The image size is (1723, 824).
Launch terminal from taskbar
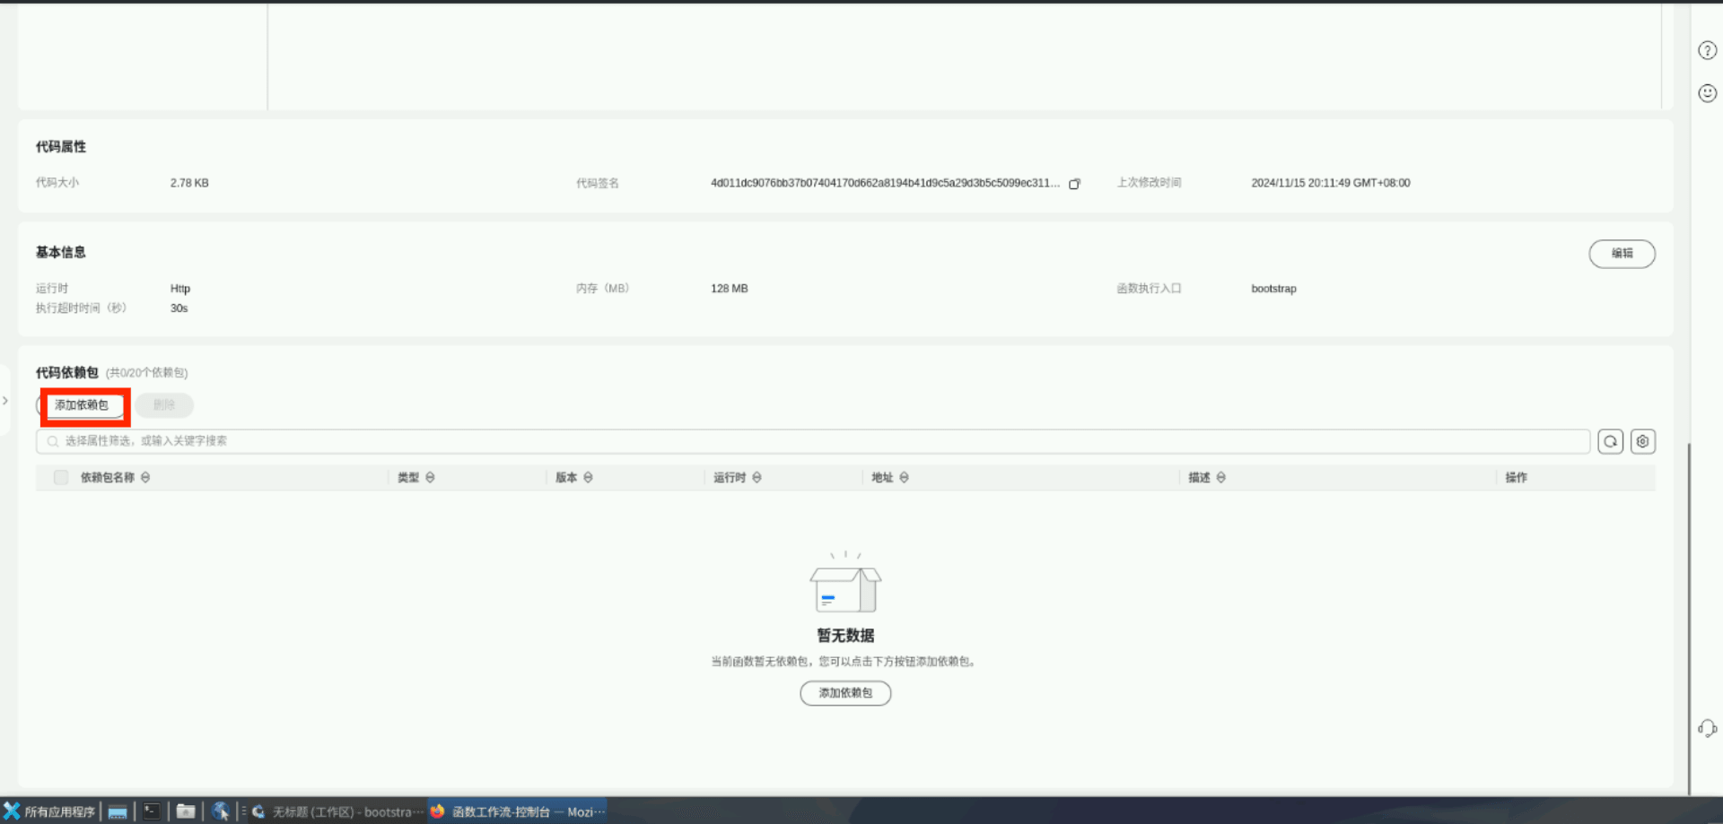(152, 811)
